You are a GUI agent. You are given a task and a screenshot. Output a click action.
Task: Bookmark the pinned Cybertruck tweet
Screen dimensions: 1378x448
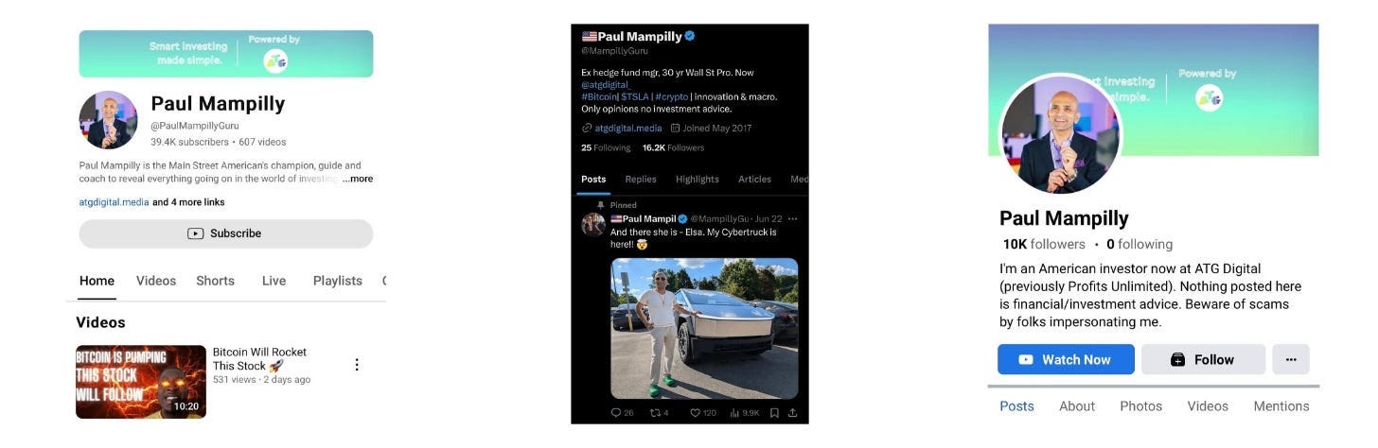click(x=773, y=412)
